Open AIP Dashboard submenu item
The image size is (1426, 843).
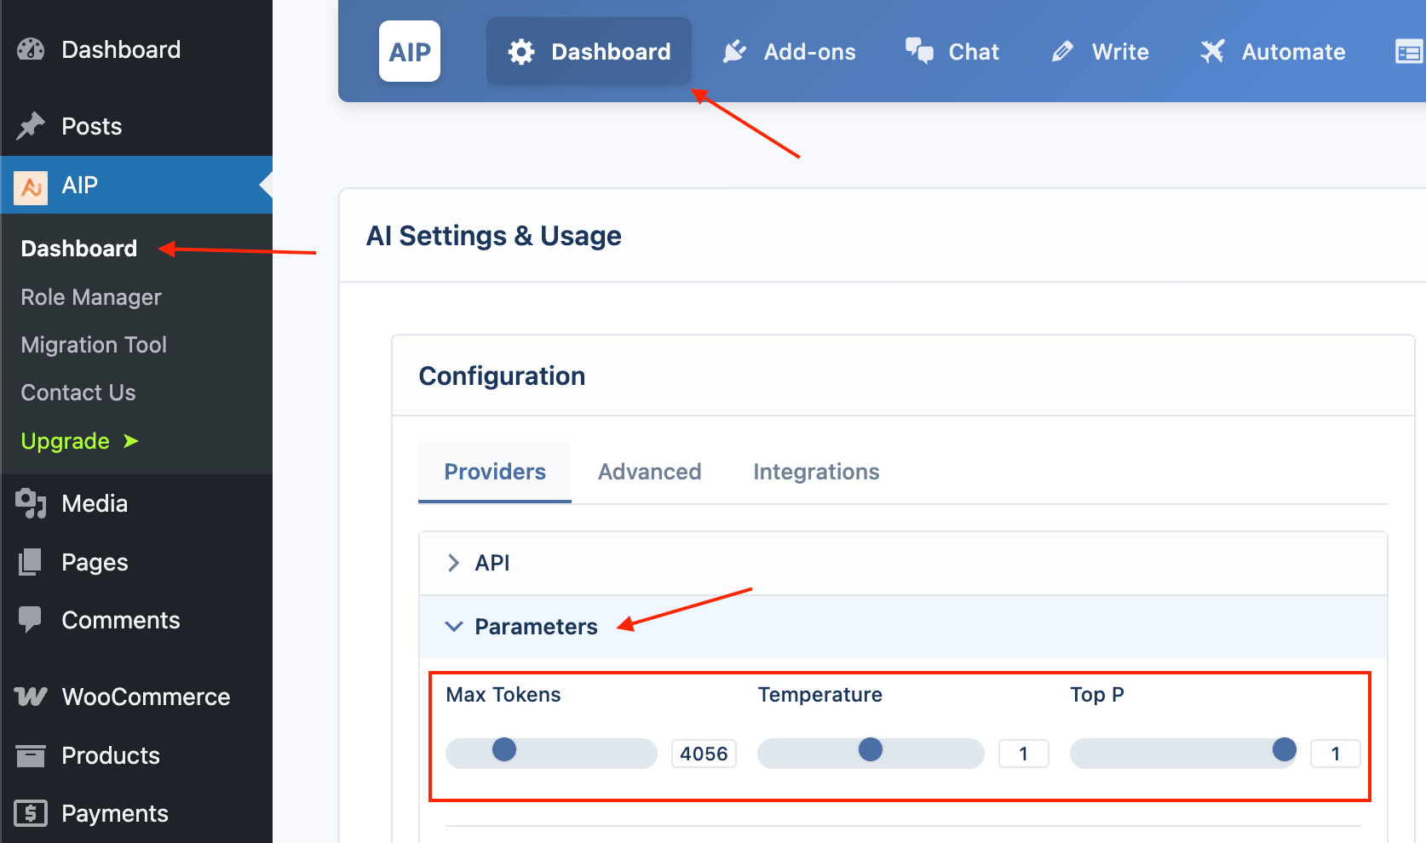click(x=79, y=249)
